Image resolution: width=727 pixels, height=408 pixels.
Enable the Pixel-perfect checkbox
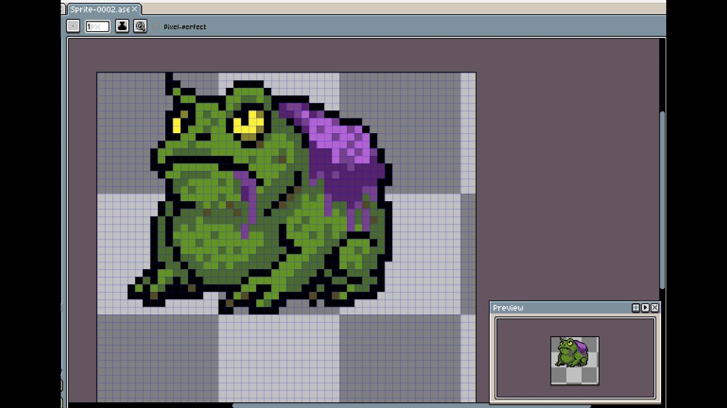tap(157, 27)
